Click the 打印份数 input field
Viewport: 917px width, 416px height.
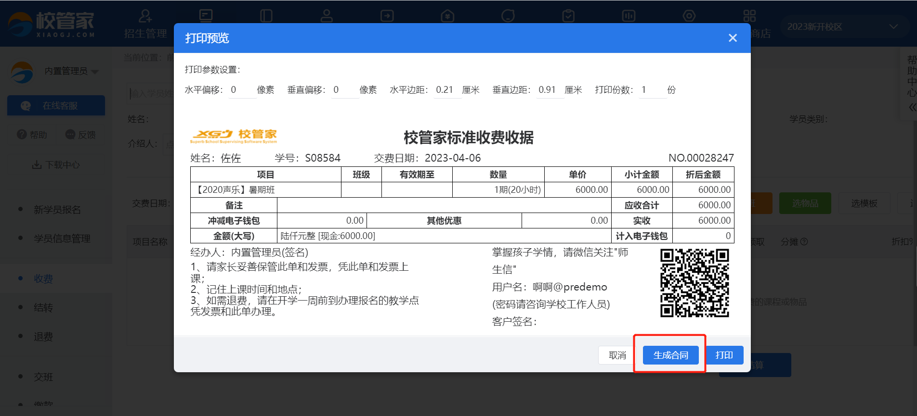click(x=652, y=90)
